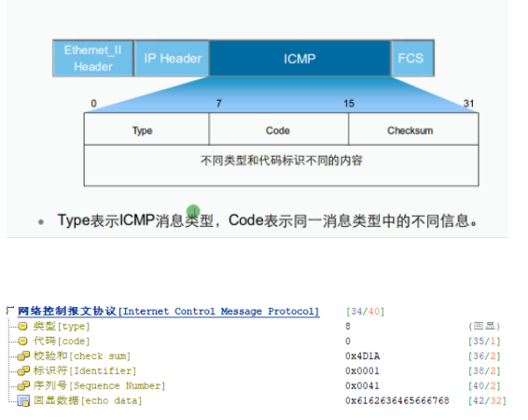Click the [35/1] offset label
The width and height of the screenshot is (528, 420).
click(x=484, y=342)
